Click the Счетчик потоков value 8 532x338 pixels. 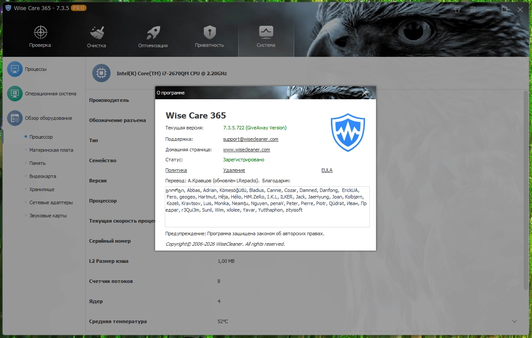pyautogui.click(x=219, y=281)
